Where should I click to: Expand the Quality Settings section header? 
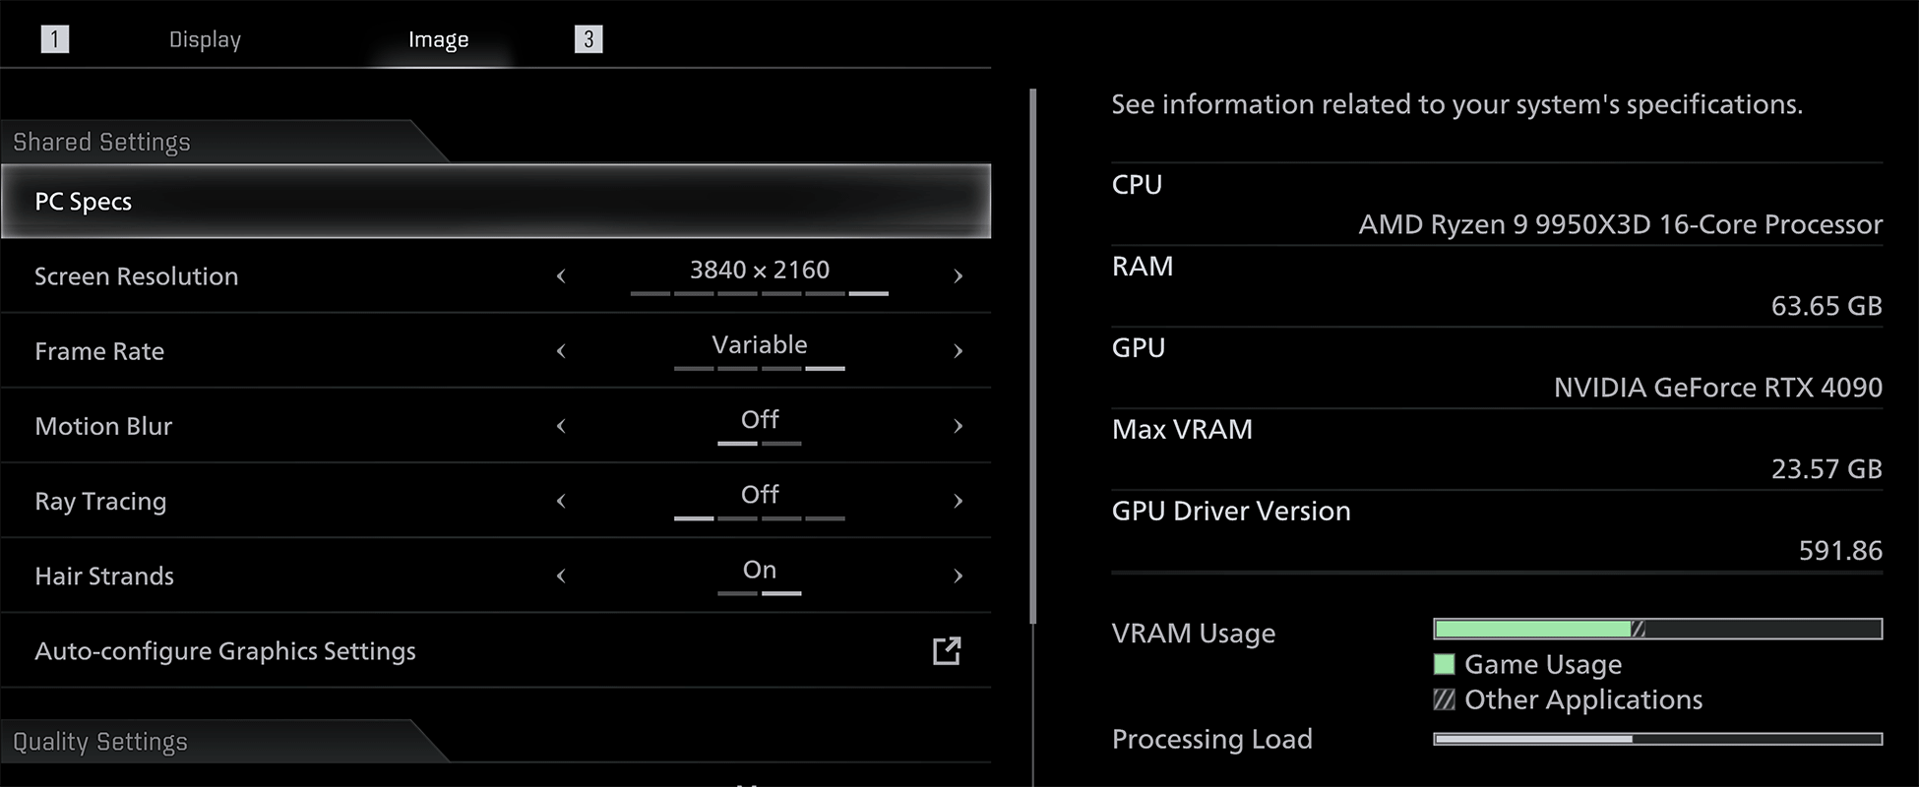tap(100, 742)
